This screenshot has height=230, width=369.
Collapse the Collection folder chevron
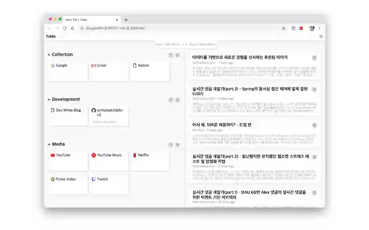pos(49,55)
